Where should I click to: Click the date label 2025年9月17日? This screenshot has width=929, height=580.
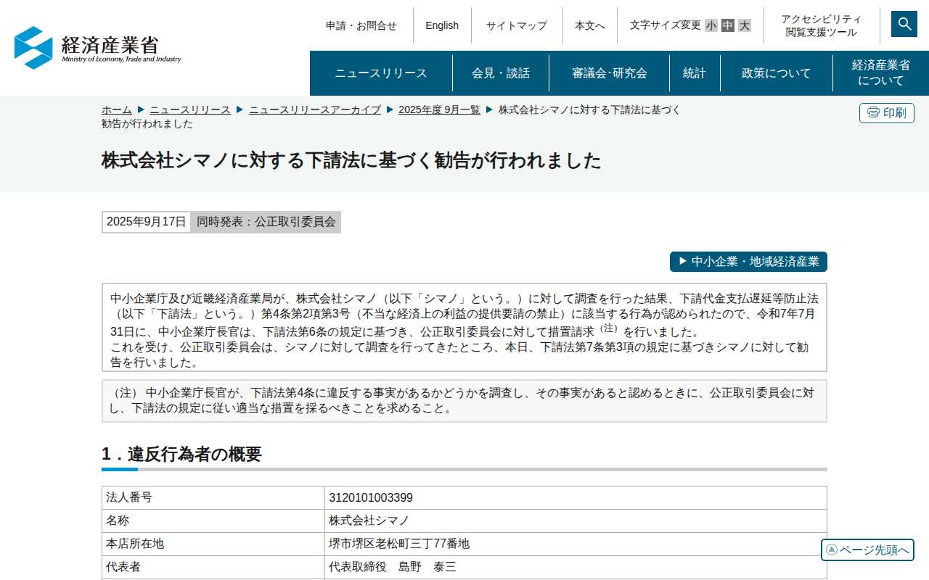pyautogui.click(x=147, y=222)
